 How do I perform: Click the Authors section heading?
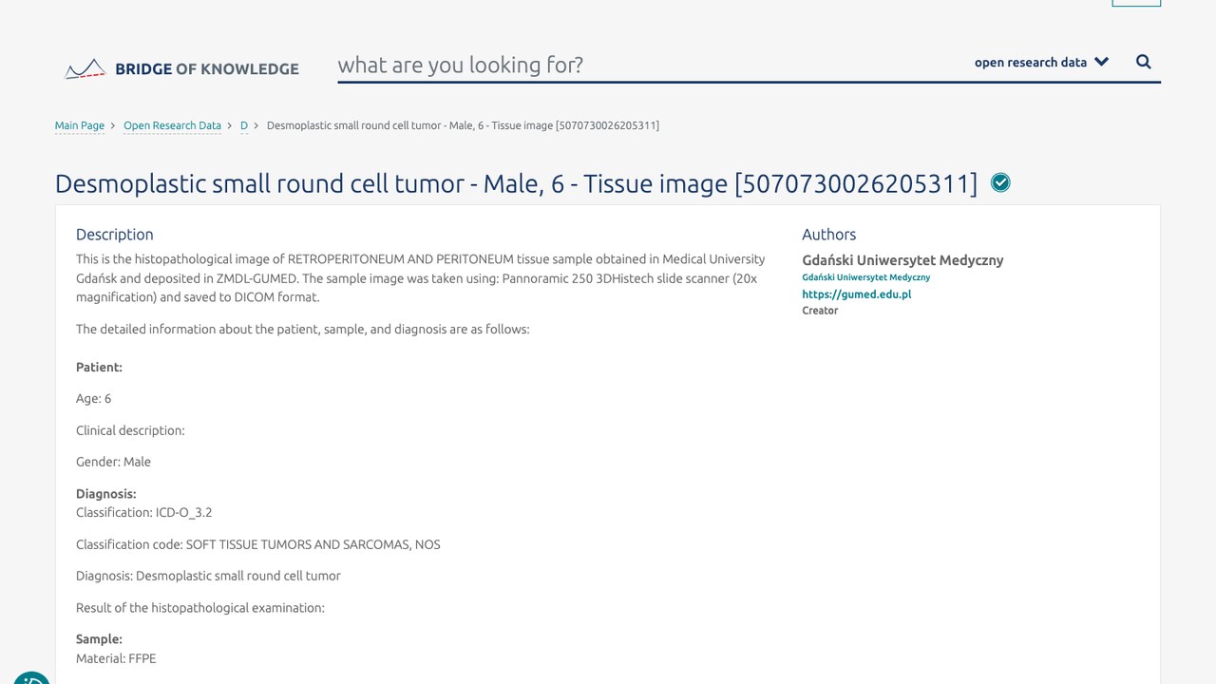(829, 235)
